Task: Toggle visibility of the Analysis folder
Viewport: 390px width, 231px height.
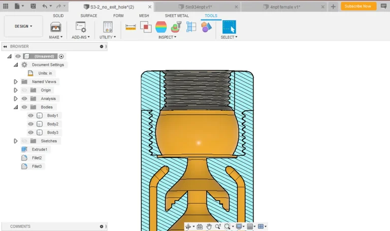Action: click(24, 98)
